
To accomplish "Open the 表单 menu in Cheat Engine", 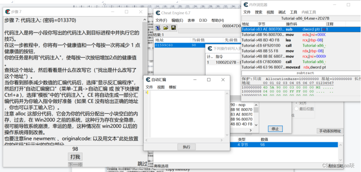I will click(x=191, y=20).
